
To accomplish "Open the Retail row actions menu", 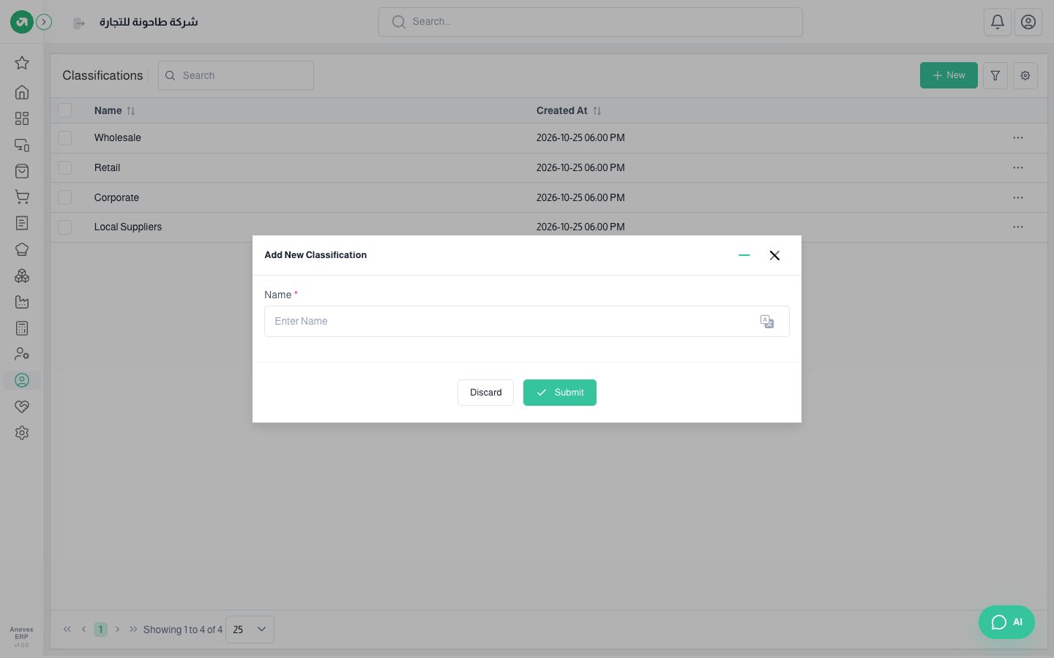I will pos(1018,167).
